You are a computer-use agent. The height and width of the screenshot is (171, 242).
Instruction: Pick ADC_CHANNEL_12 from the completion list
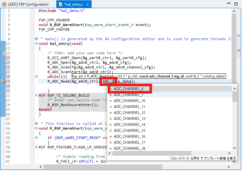point(170,113)
